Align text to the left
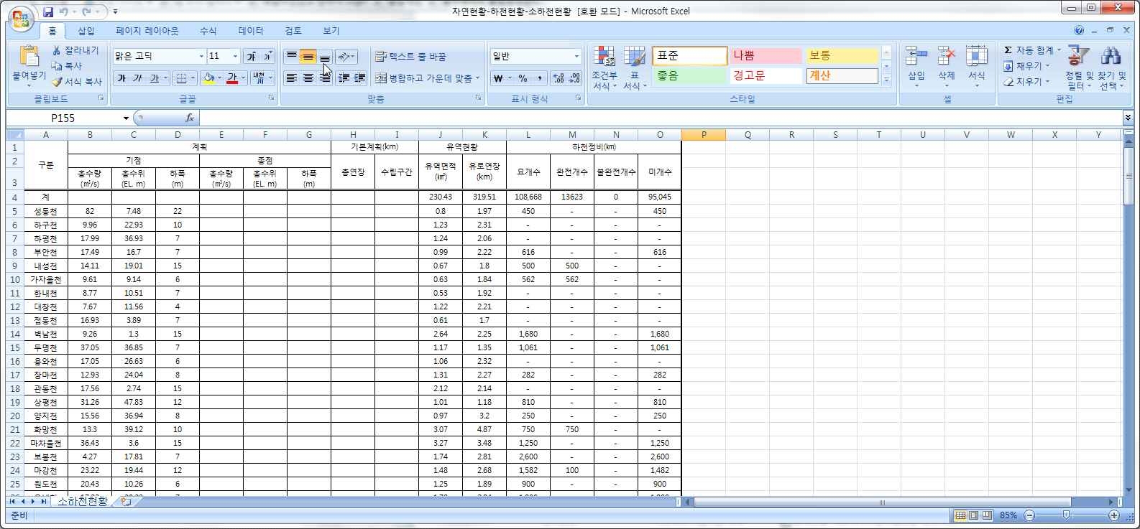 (292, 78)
